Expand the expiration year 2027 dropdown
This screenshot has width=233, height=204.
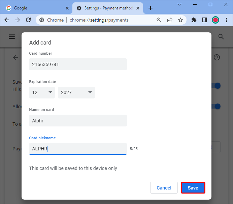coord(76,92)
